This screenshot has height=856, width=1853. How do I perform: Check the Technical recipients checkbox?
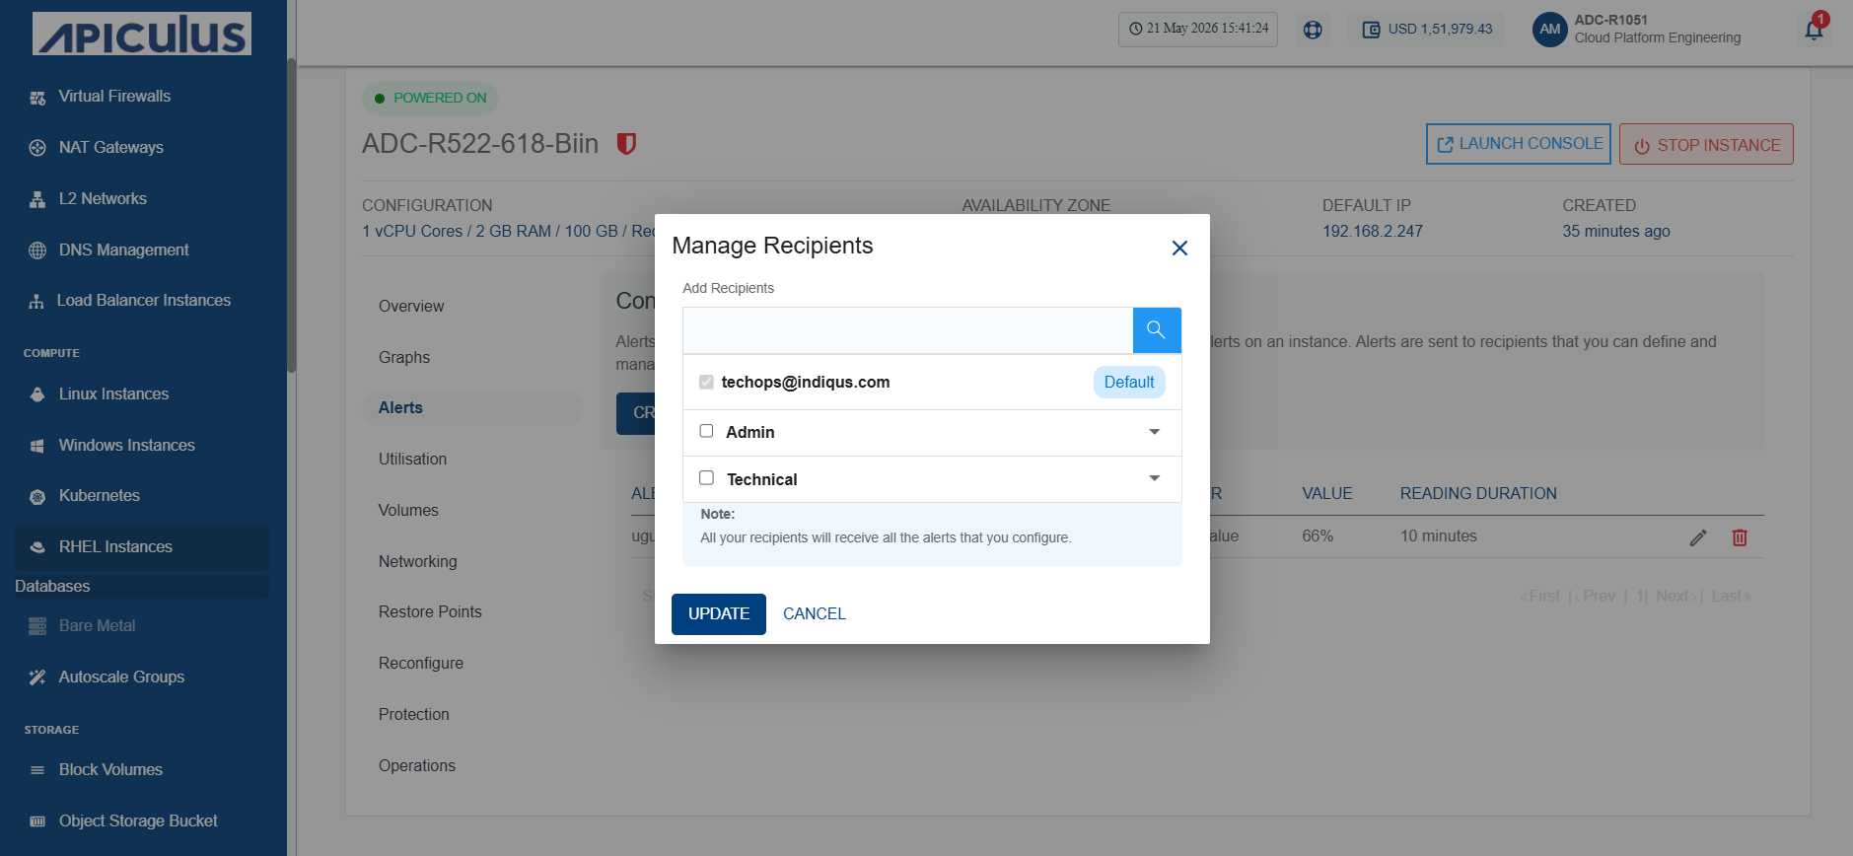click(706, 478)
